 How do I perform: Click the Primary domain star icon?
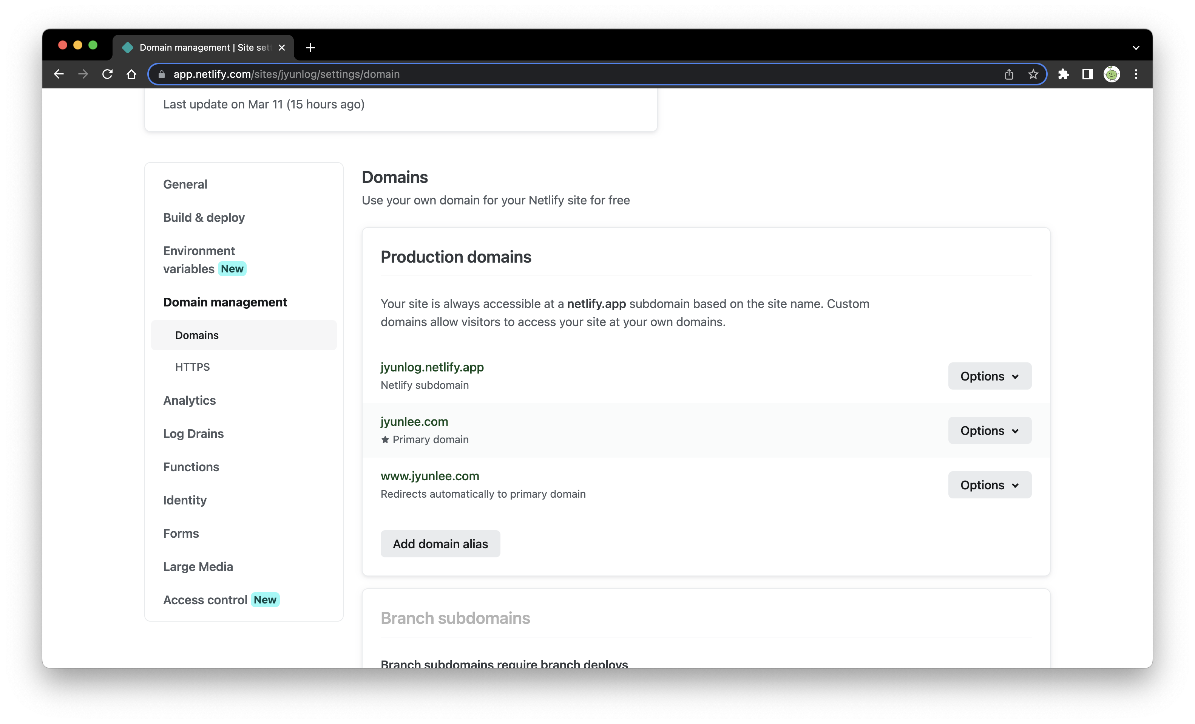point(385,439)
